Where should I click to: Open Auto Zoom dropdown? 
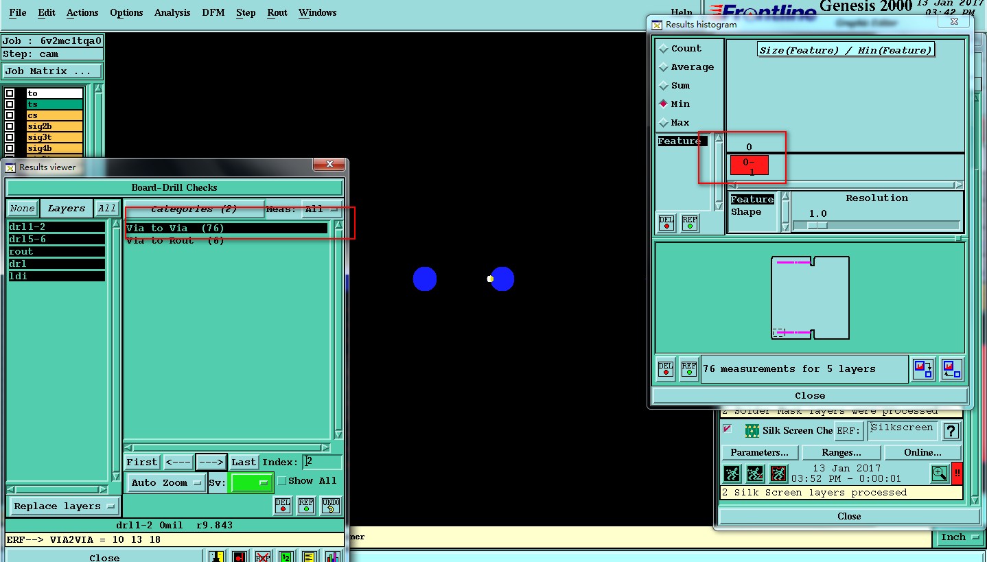click(166, 483)
